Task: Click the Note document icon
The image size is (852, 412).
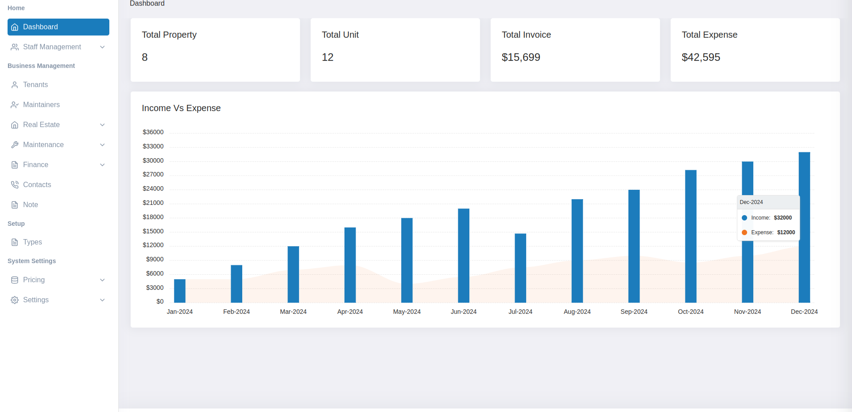Action: tap(15, 205)
